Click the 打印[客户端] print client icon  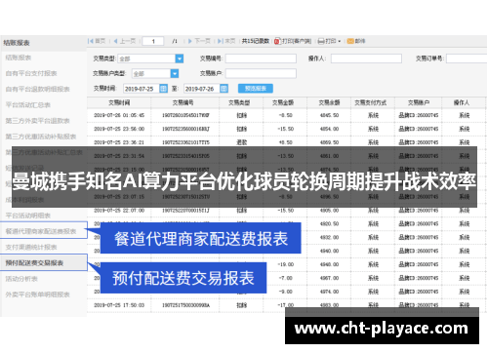click(x=277, y=41)
